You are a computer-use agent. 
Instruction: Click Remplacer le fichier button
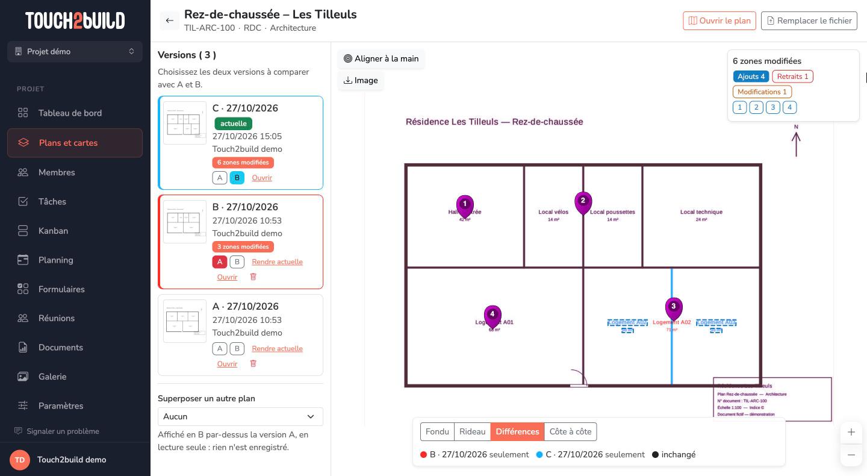(809, 20)
